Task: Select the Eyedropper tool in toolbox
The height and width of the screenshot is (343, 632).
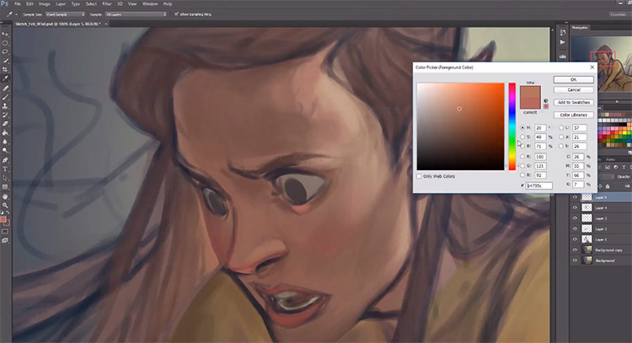Action: tap(5, 78)
